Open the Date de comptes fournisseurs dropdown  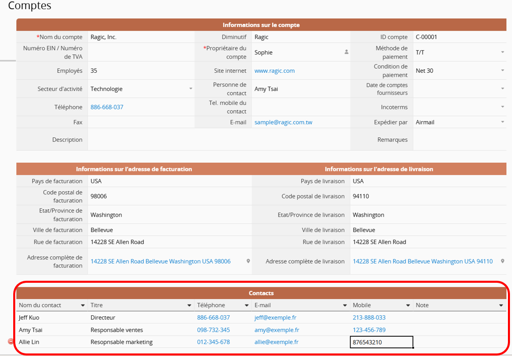502,89
